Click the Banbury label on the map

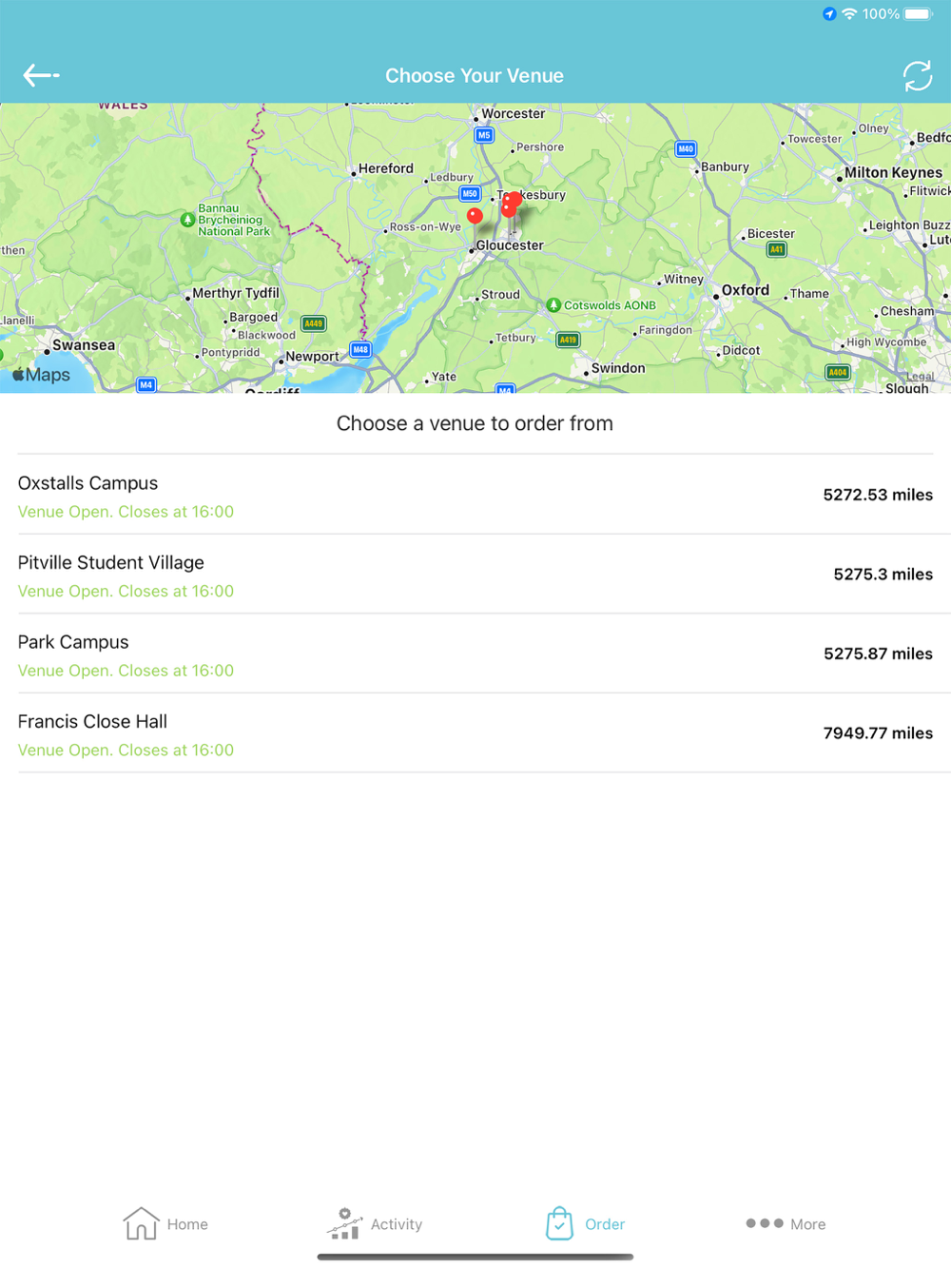(725, 166)
